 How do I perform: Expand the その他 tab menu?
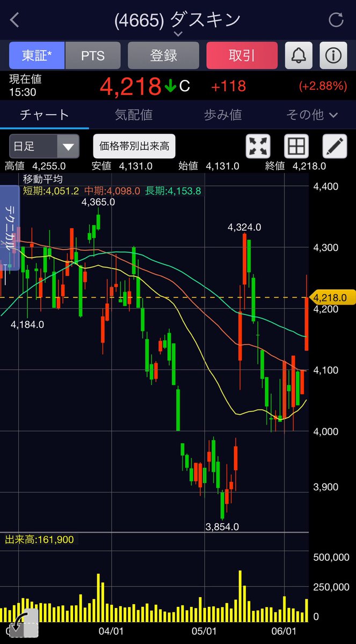[312, 114]
